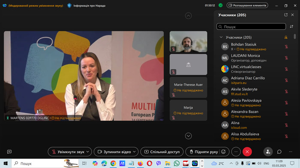Go to previous video thumbnails with up arrow
The height and width of the screenshot is (168, 300).
[189, 16]
